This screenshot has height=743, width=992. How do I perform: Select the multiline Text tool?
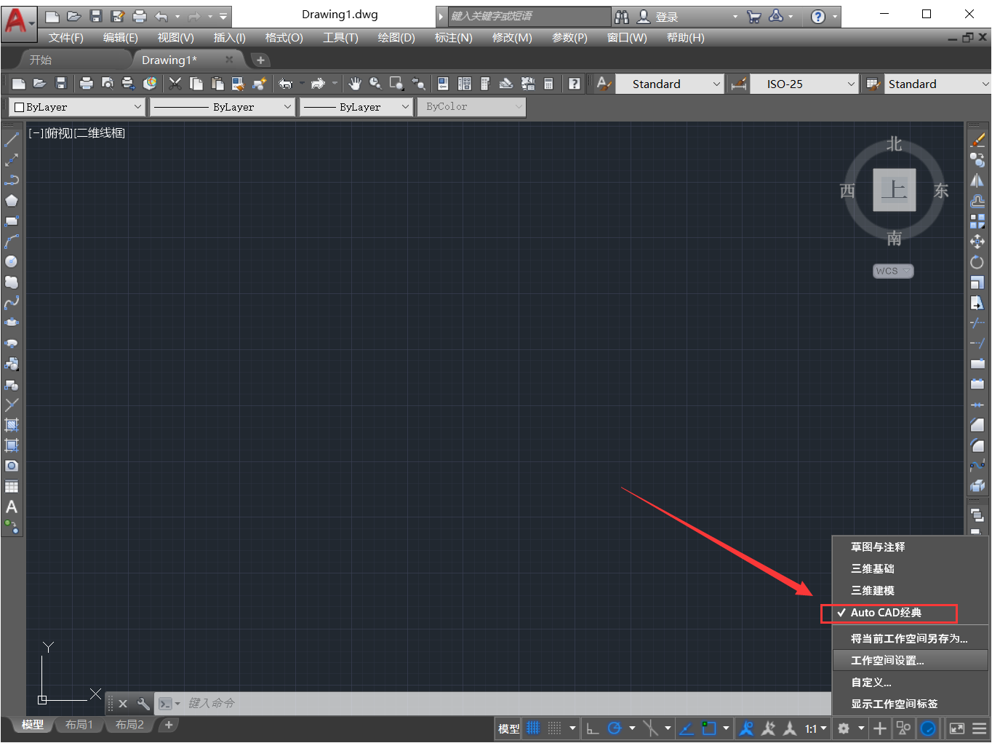tap(12, 506)
